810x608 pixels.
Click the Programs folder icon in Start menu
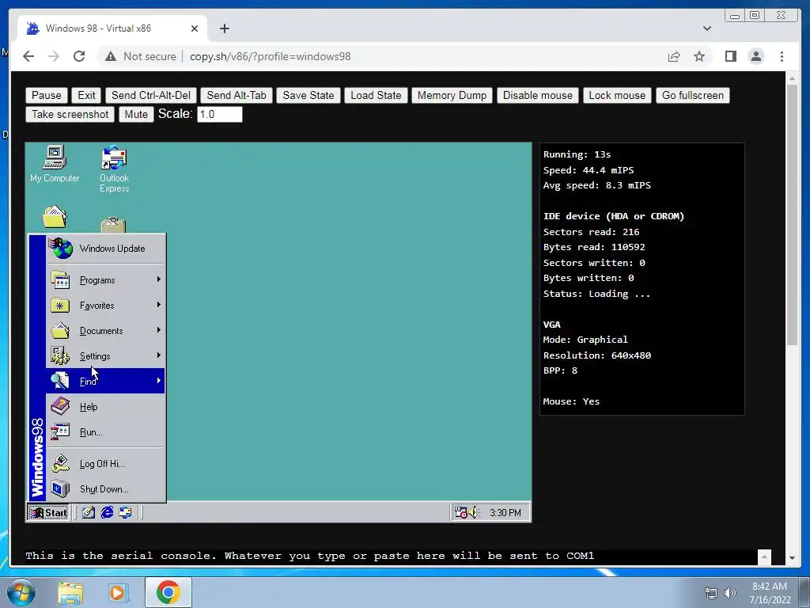(60, 279)
